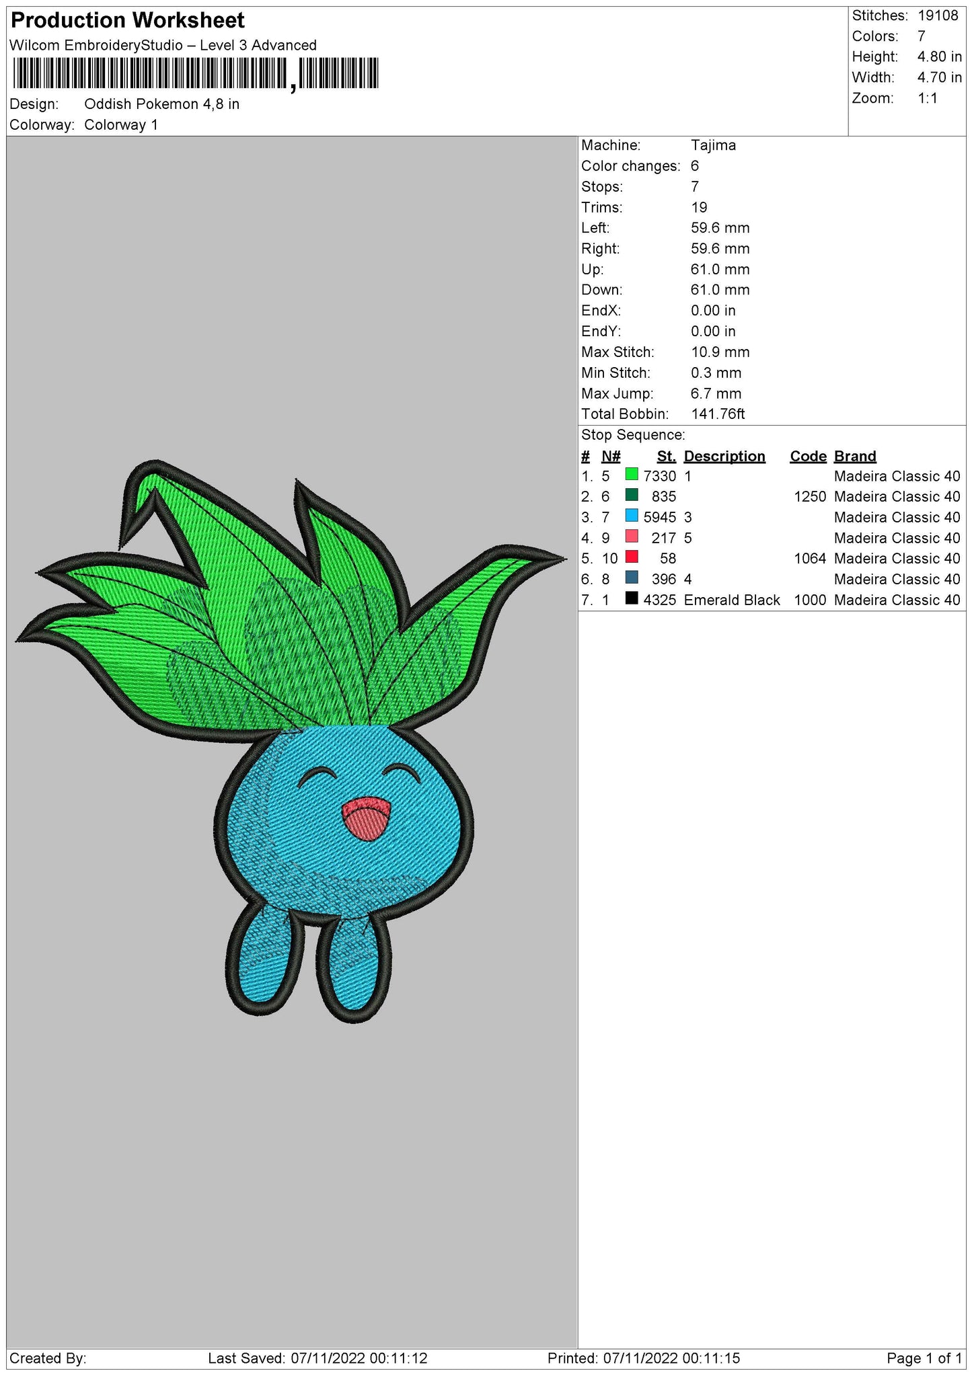Click the 'Code' column header

pos(808,457)
